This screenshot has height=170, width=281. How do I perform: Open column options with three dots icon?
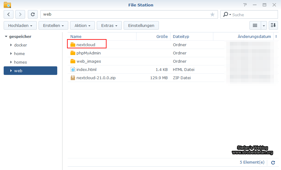(x=276, y=36)
